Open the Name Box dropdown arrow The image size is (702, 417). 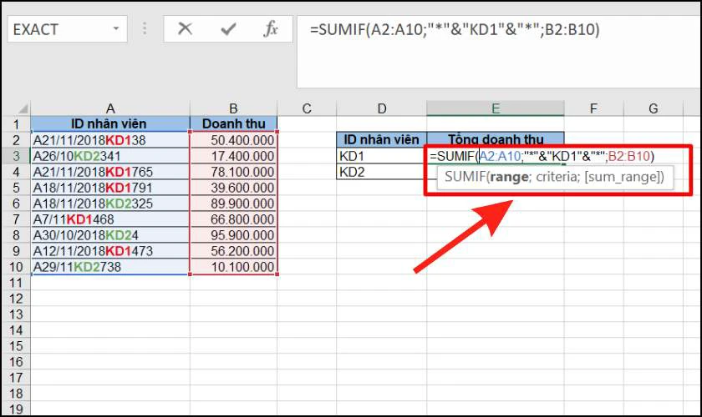(116, 29)
